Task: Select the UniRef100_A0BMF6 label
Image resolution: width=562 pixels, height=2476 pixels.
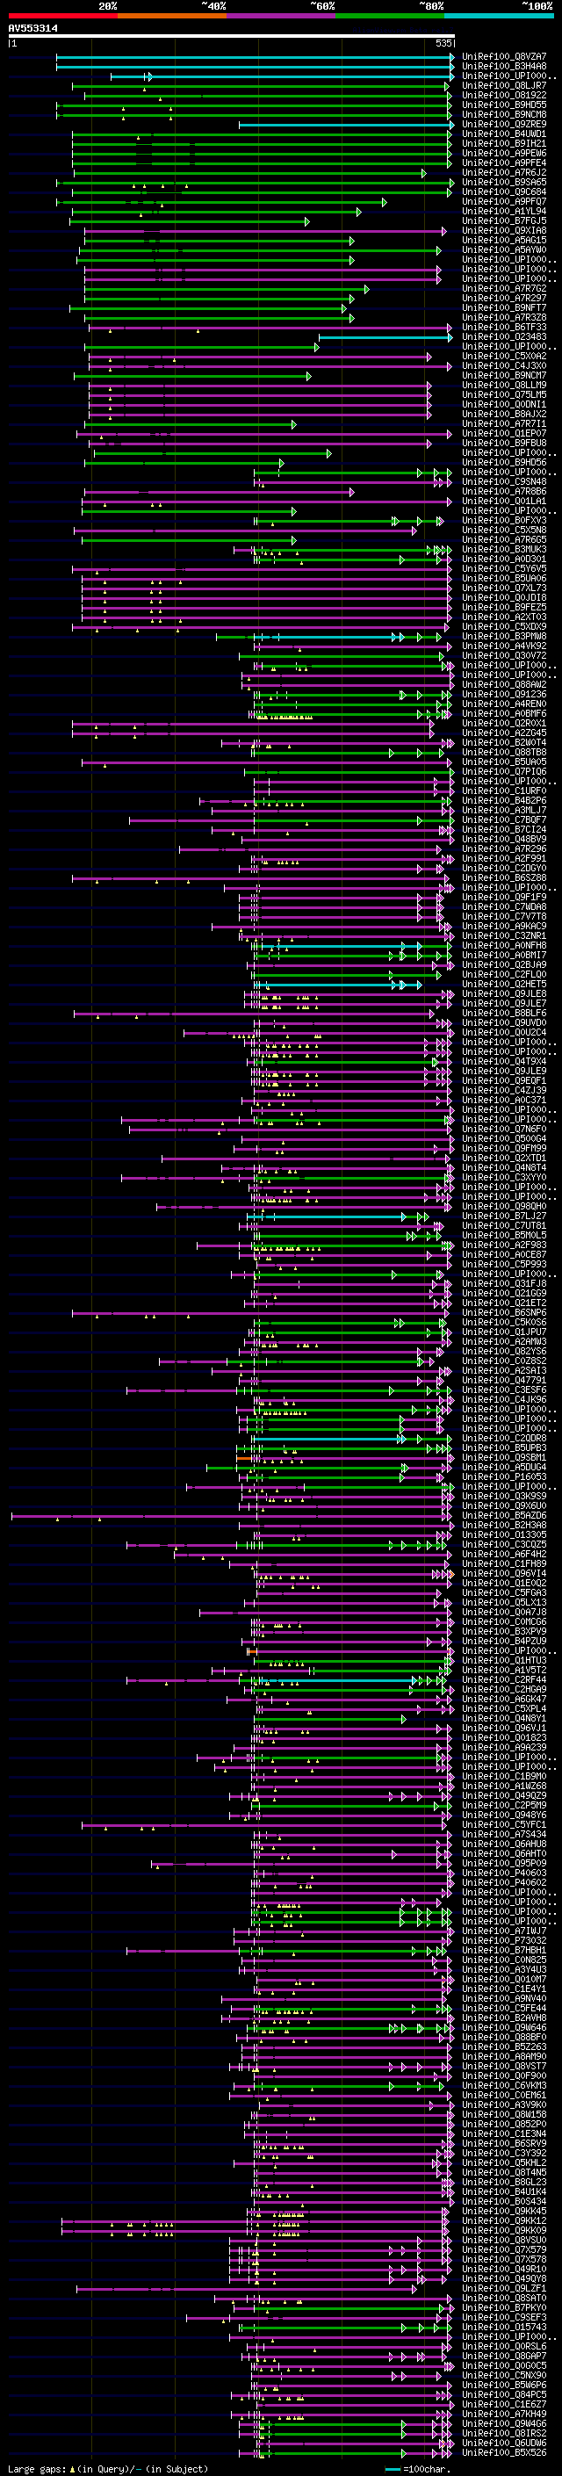Action: pos(503,714)
